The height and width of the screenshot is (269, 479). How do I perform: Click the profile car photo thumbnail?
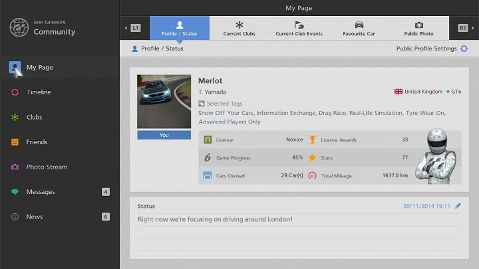(164, 102)
